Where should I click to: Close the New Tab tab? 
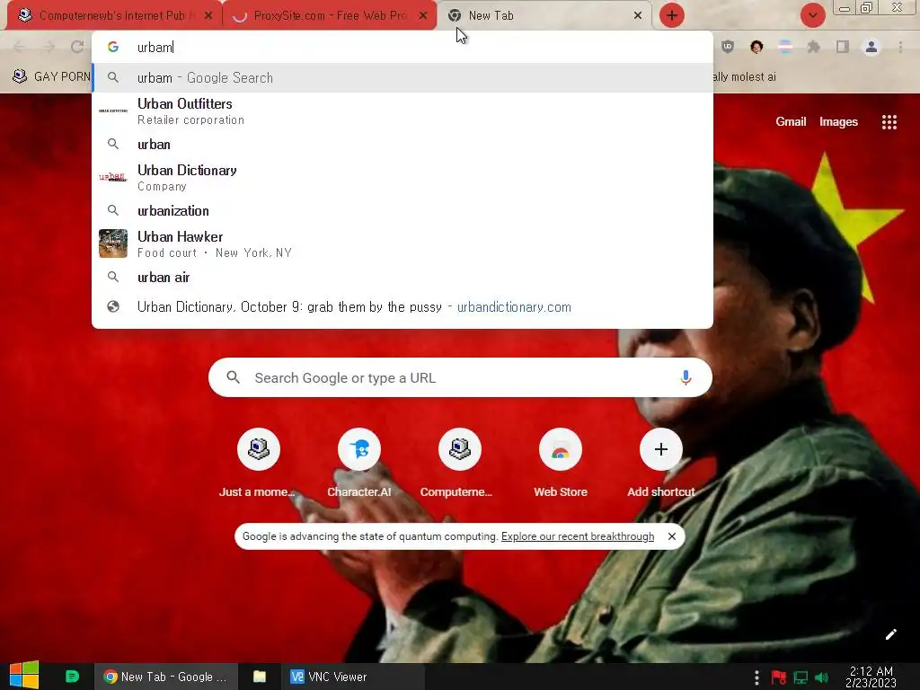(638, 16)
